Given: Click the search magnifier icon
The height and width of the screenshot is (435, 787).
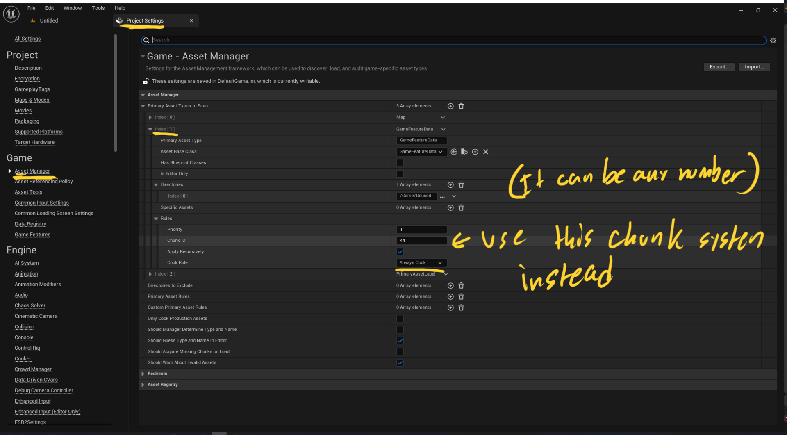Looking at the screenshot, I should 146,40.
